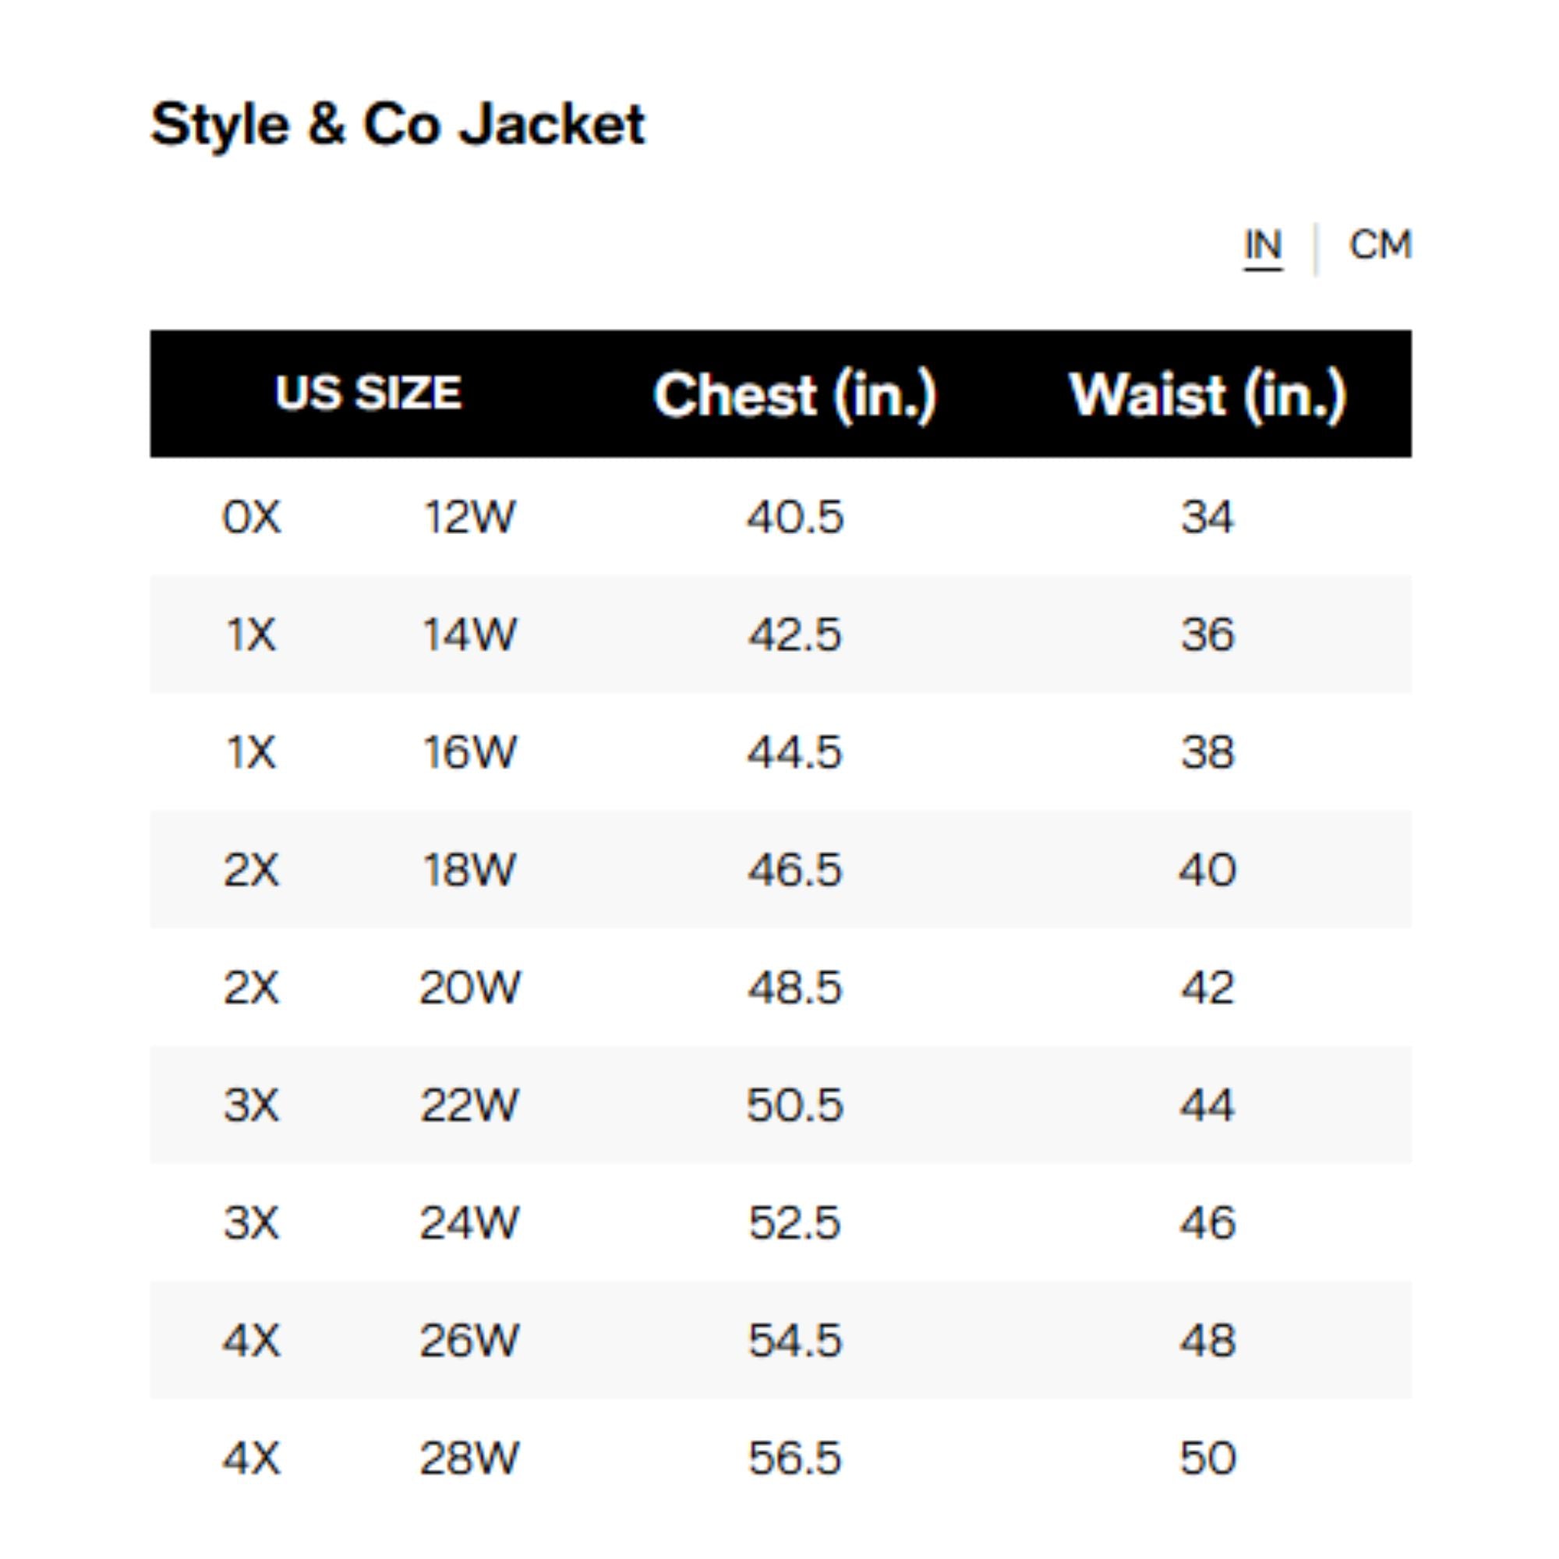Click the Chest (in.) column header

[795, 393]
